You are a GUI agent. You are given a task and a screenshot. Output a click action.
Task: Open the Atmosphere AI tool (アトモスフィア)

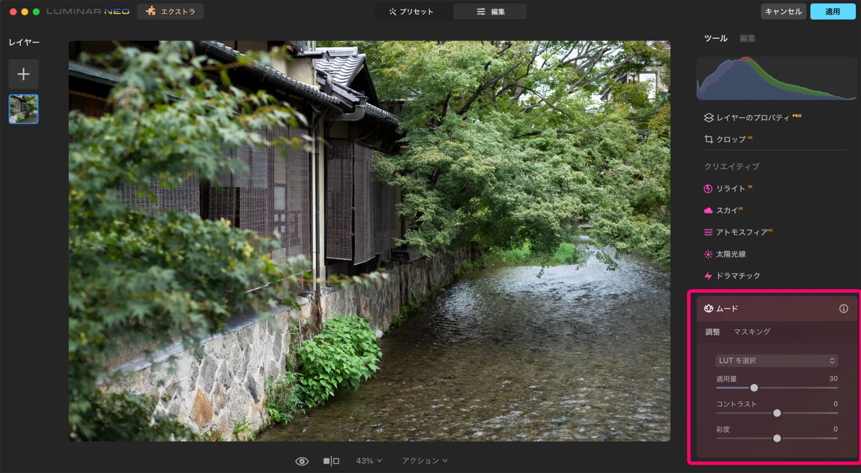[741, 232]
